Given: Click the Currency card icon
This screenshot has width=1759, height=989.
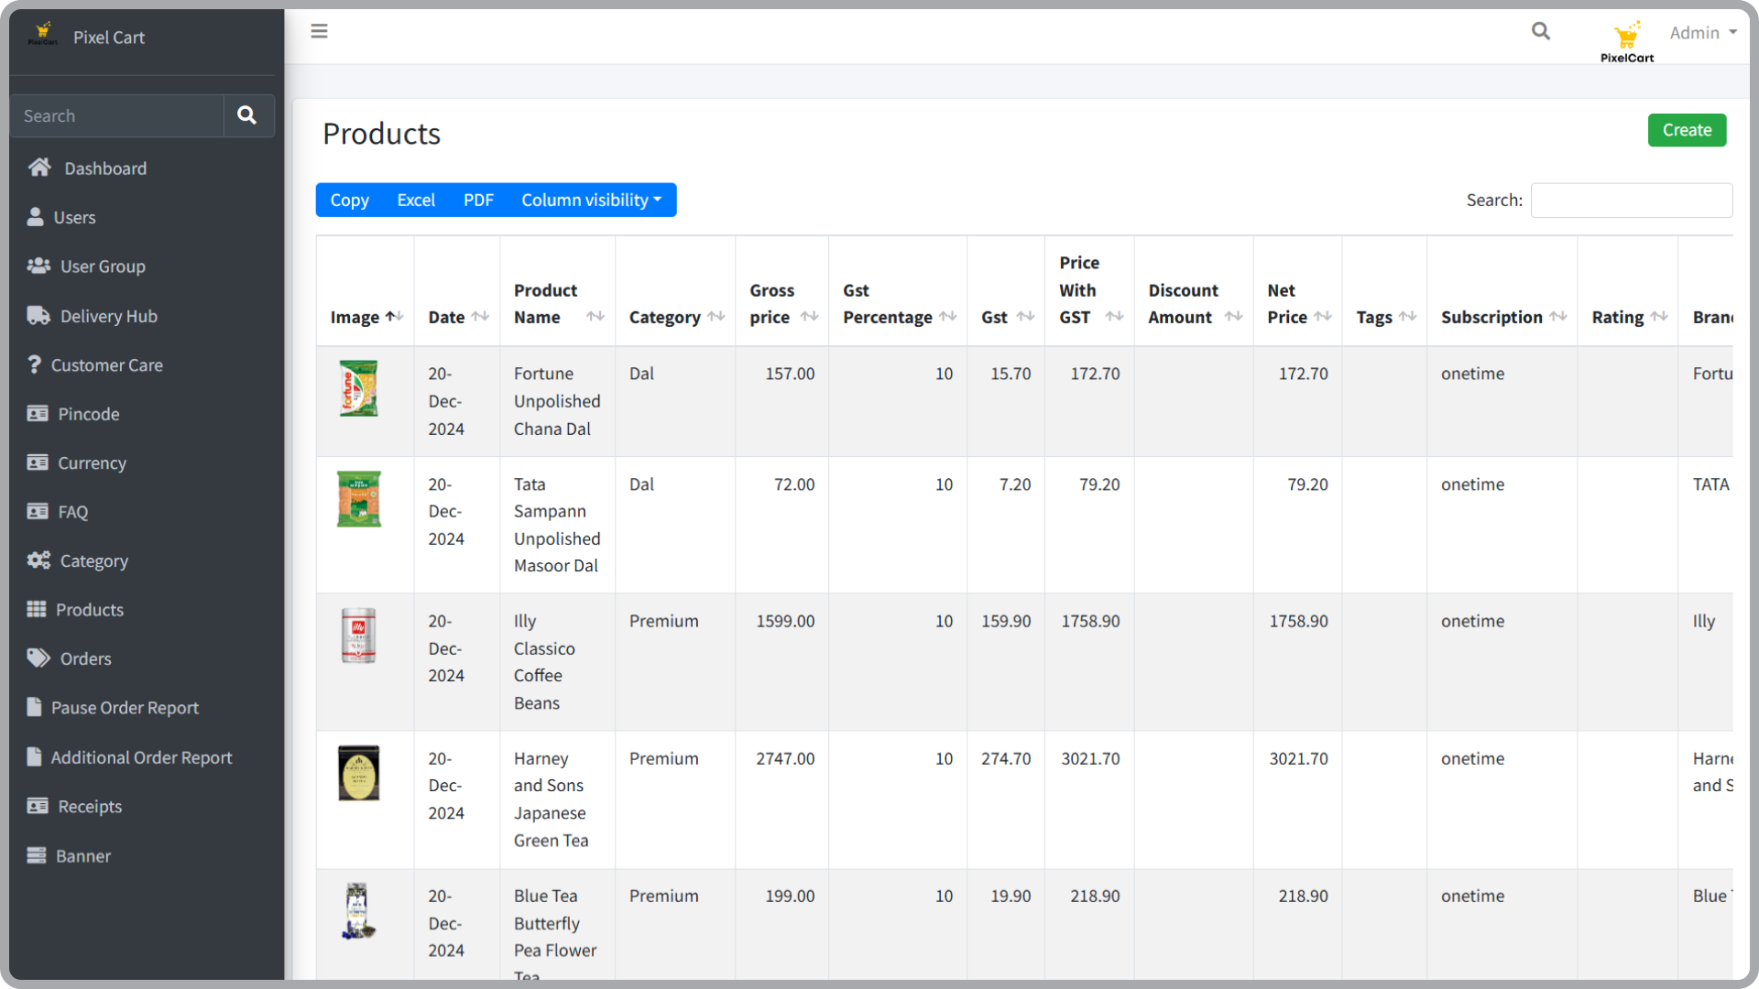Looking at the screenshot, I should (x=38, y=462).
